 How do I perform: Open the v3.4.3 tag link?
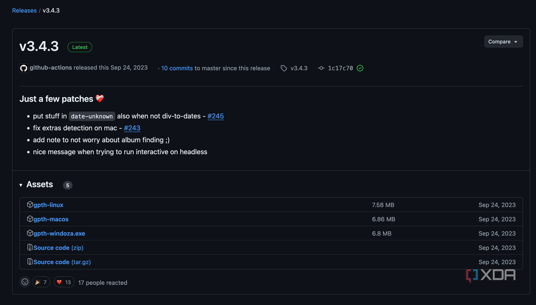(299, 68)
